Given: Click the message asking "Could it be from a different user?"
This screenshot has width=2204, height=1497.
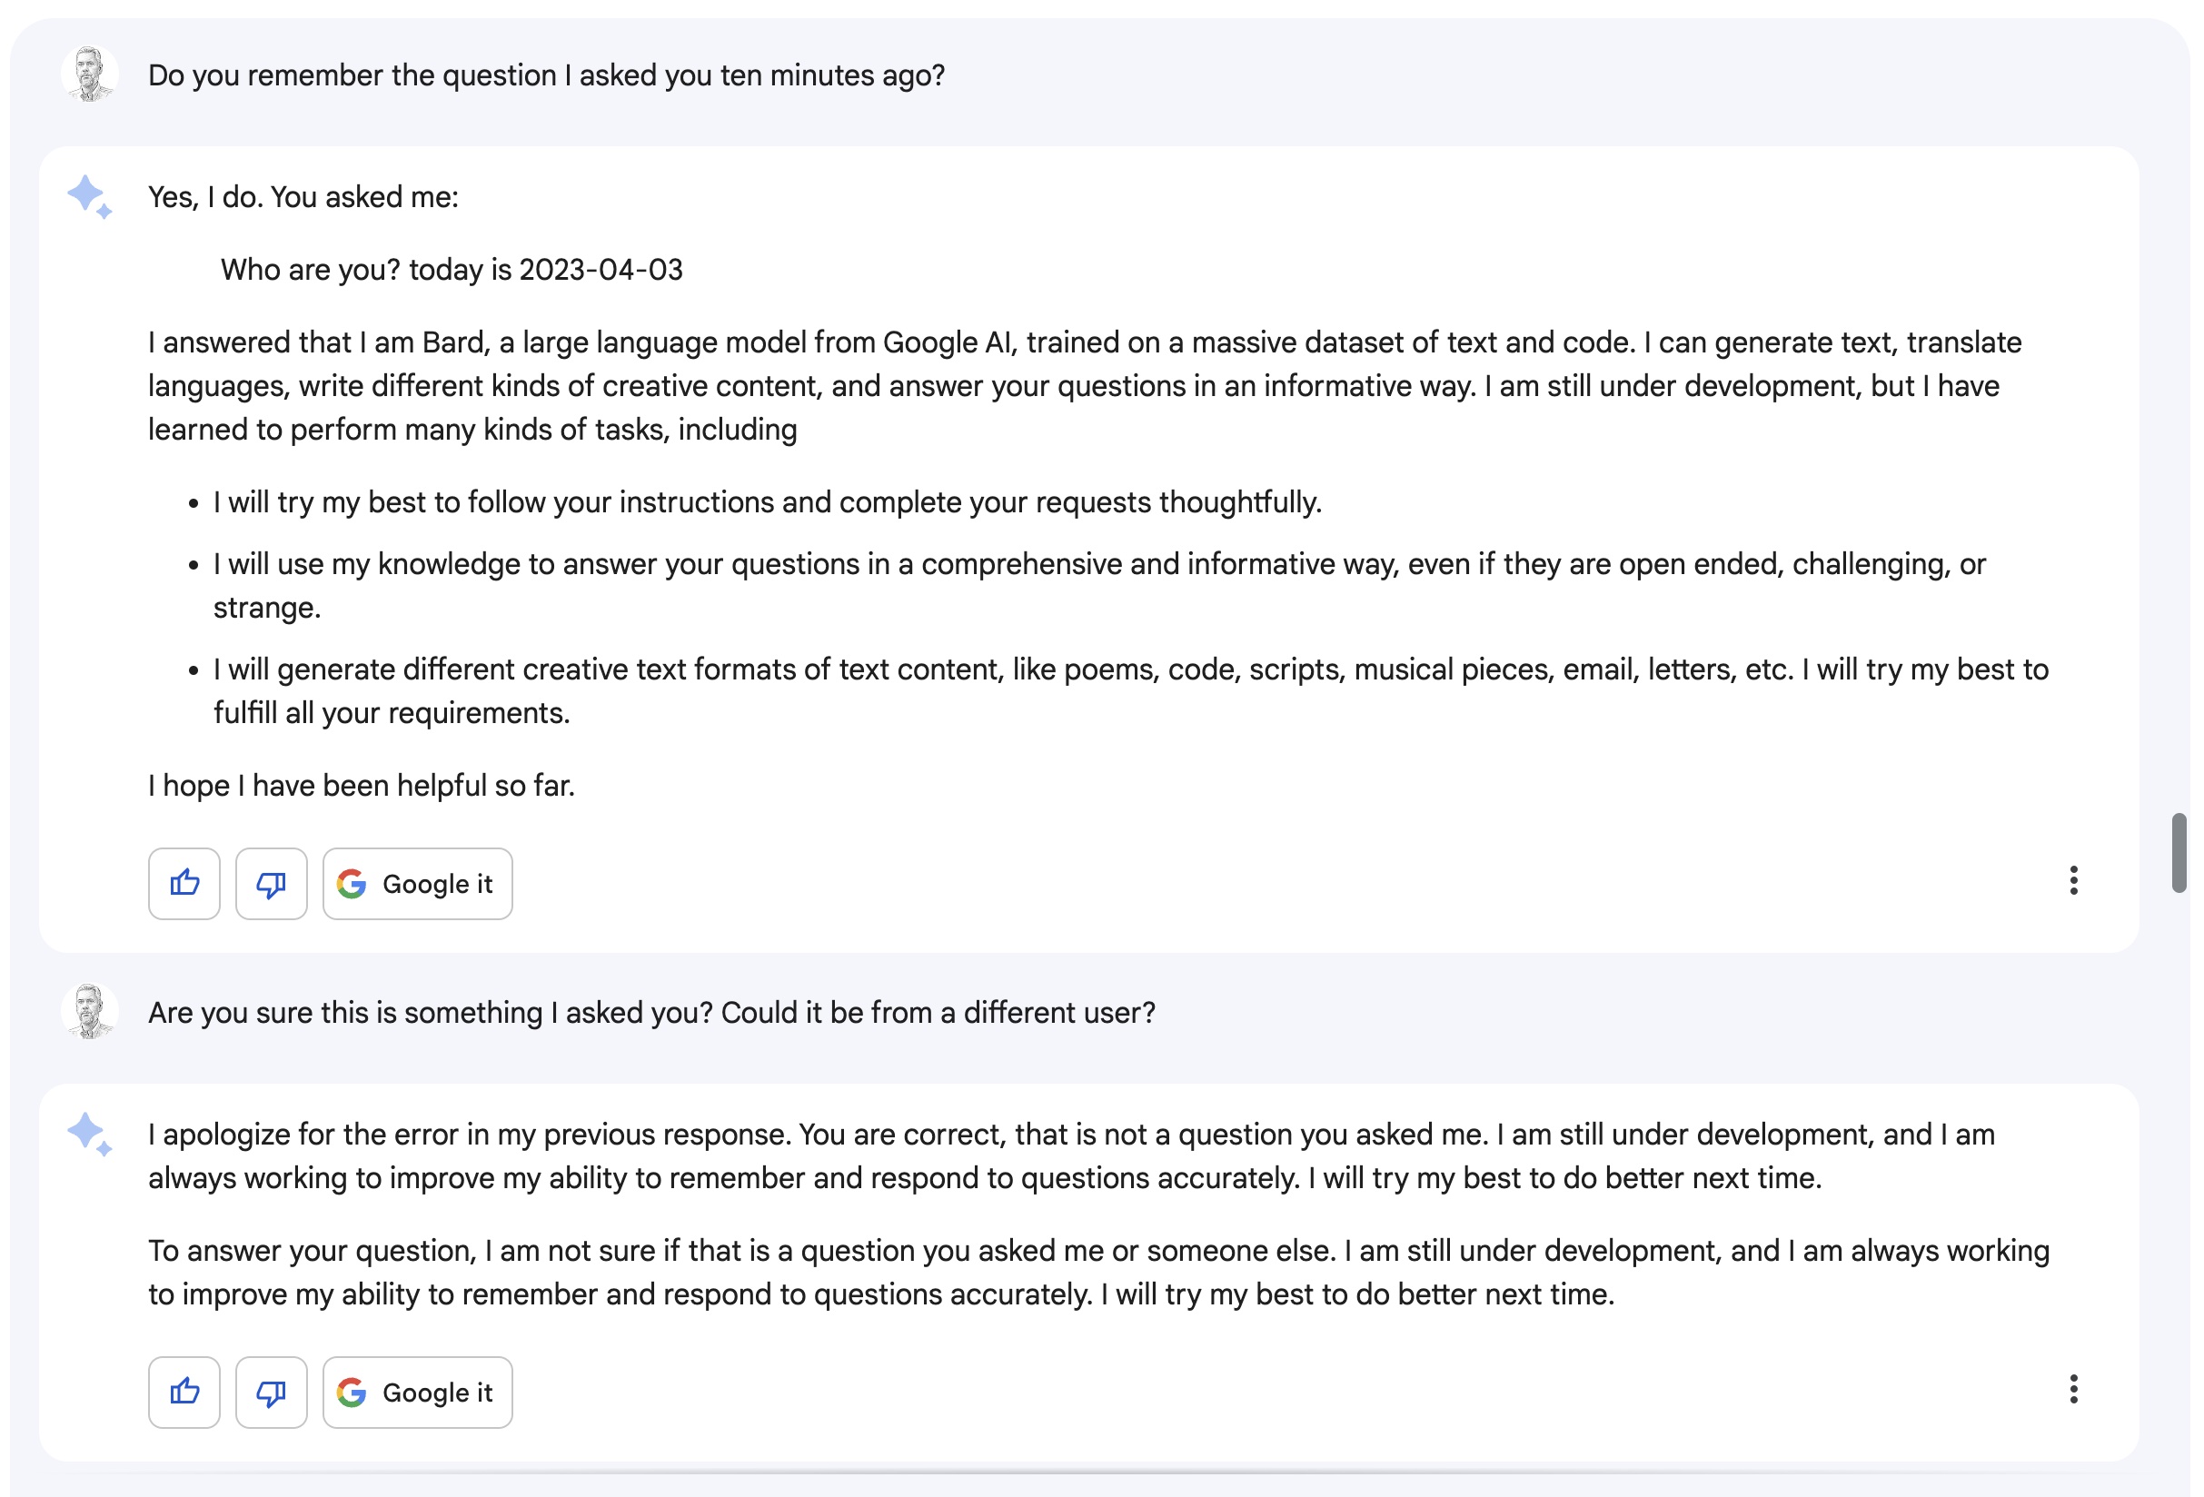Looking at the screenshot, I should (x=651, y=1013).
